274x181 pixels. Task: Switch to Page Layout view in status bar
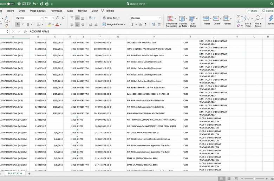229,179
